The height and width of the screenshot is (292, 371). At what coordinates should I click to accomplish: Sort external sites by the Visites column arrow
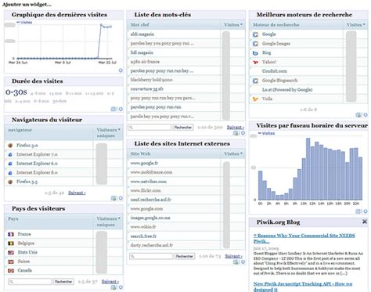tap(241, 153)
